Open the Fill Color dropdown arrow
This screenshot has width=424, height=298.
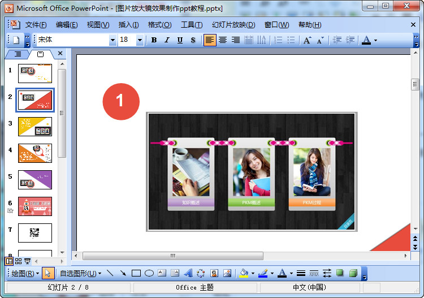[253, 273]
